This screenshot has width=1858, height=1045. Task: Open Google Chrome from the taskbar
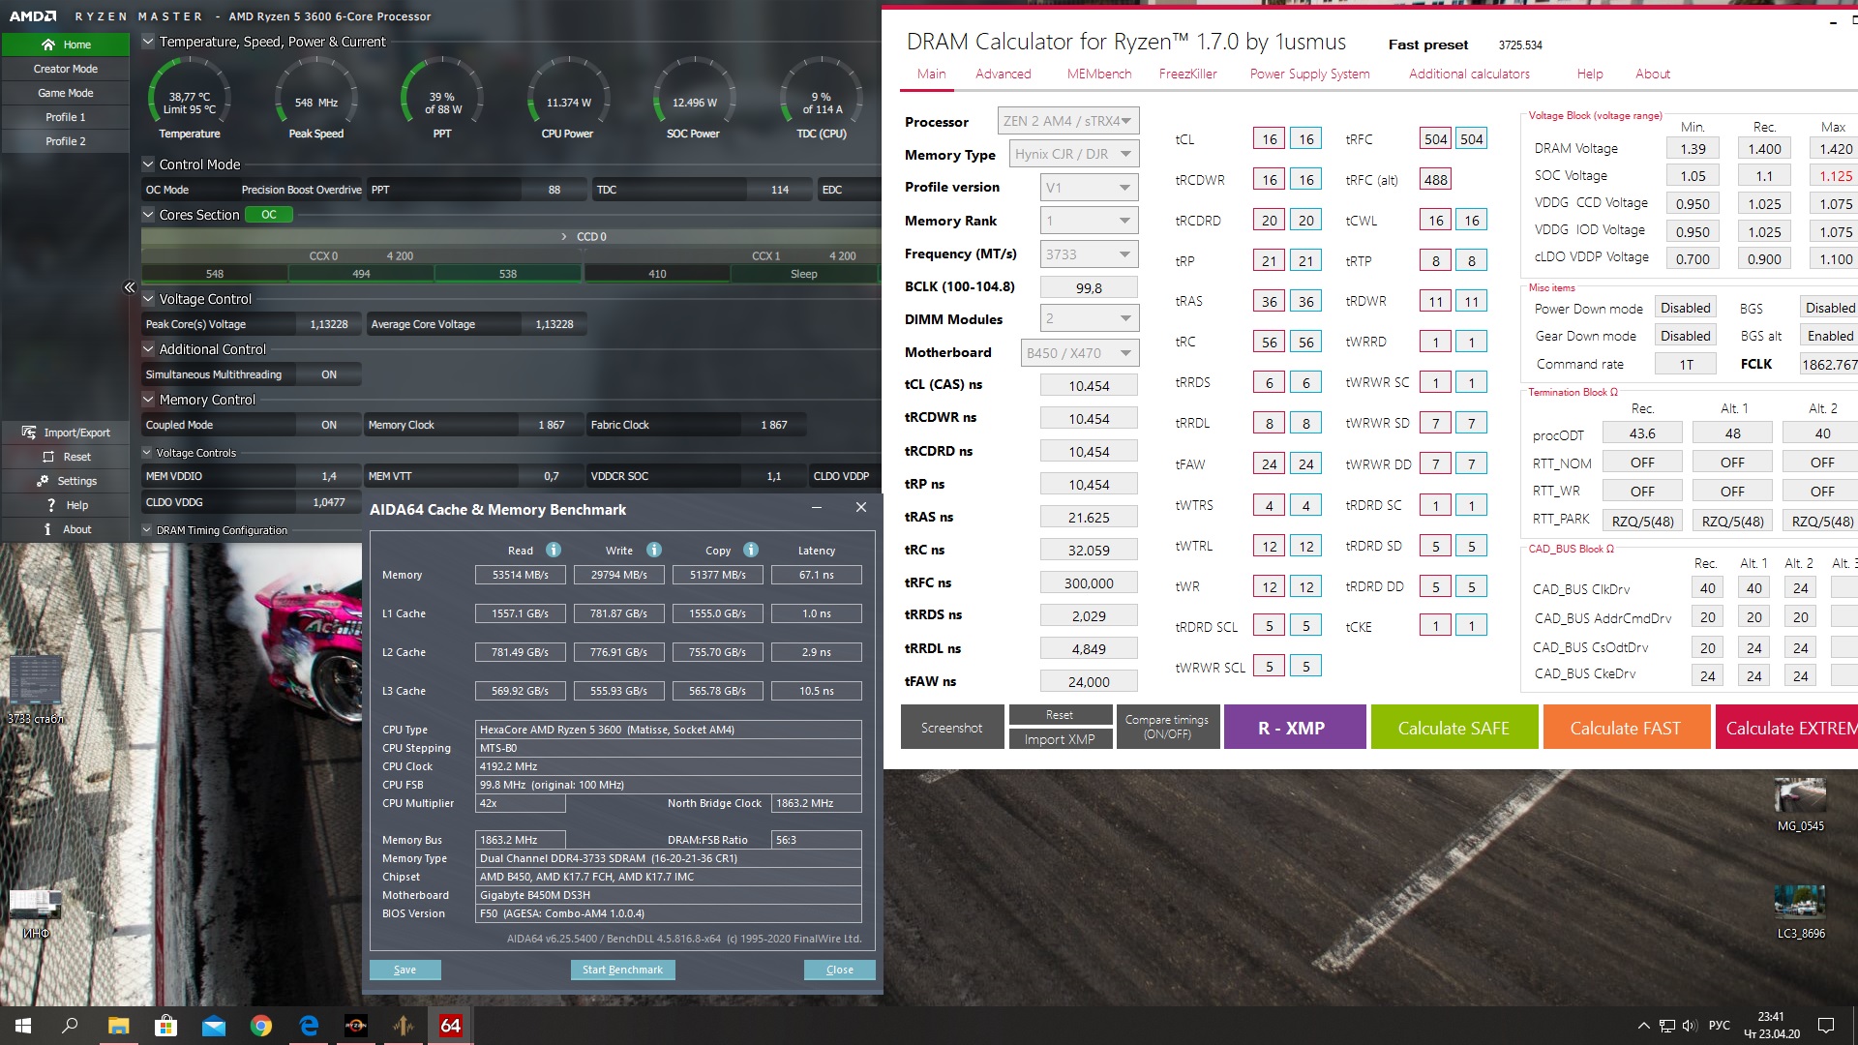261,1026
